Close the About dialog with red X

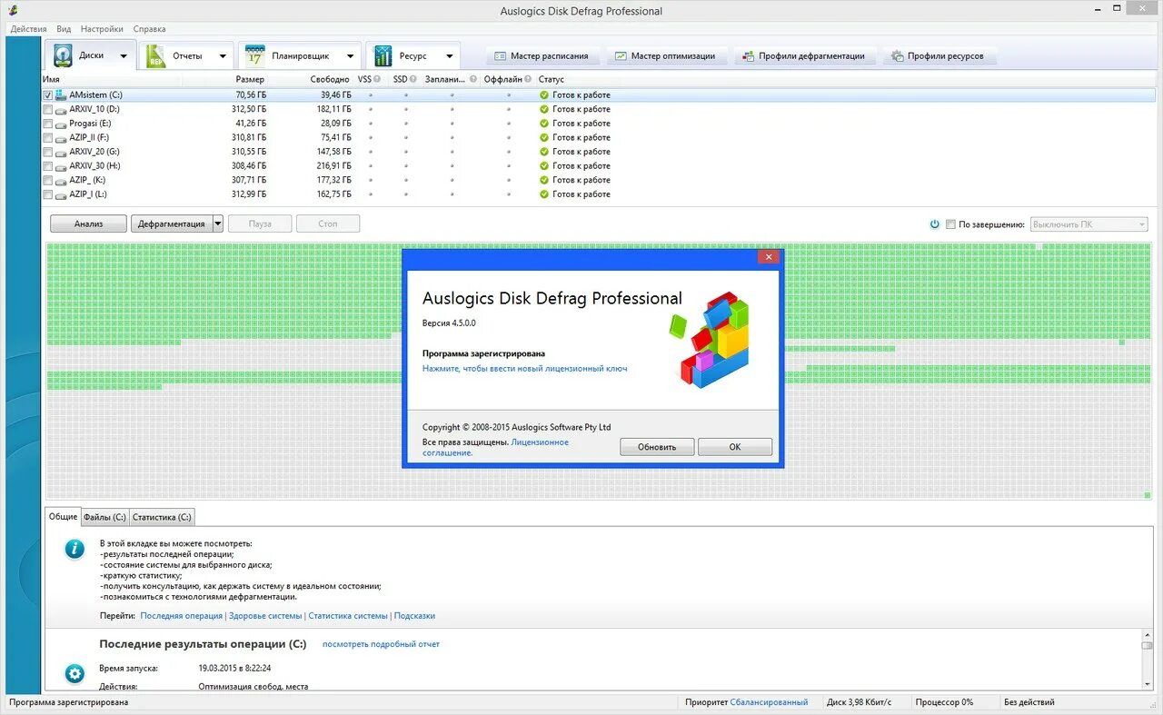point(769,257)
